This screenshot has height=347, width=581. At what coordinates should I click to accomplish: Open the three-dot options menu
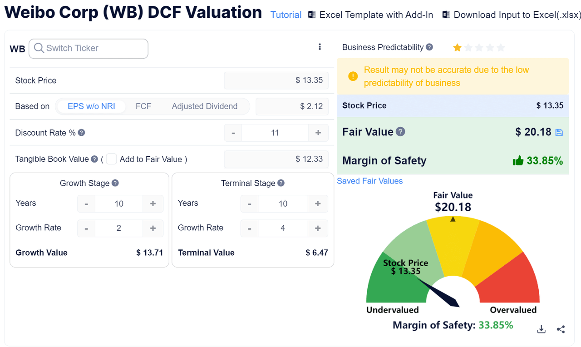click(320, 46)
